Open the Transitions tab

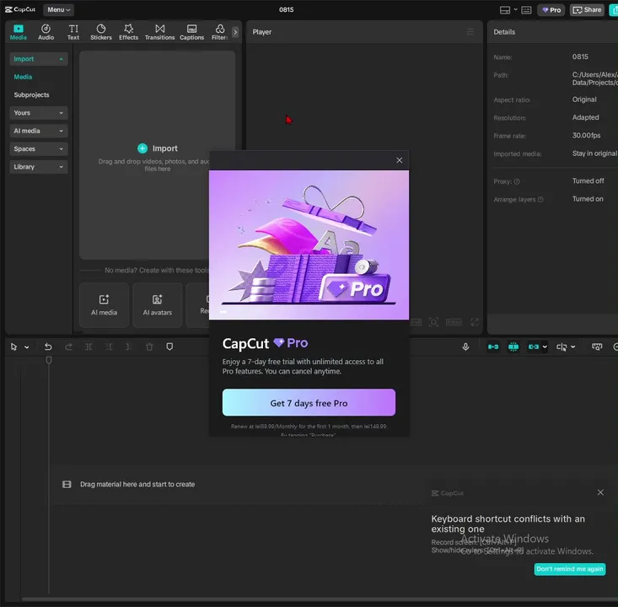(159, 32)
